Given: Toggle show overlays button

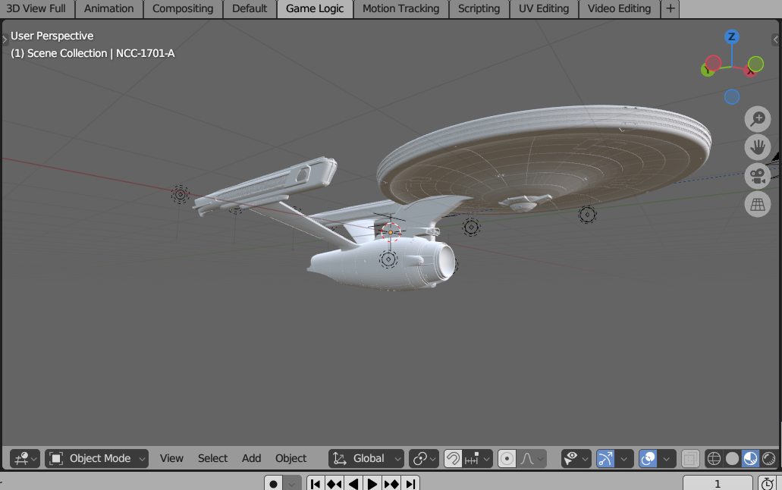Looking at the screenshot, I should pyautogui.click(x=648, y=458).
